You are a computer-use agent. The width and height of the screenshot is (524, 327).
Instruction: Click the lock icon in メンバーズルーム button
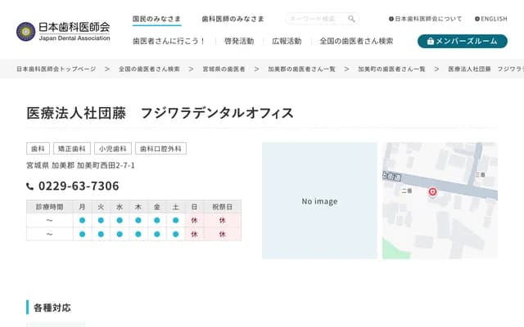431,41
